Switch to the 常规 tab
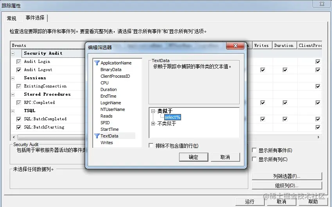Screen dimensions: 332x207 (12, 18)
